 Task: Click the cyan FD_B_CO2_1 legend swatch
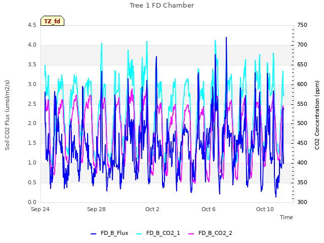tap(139, 234)
